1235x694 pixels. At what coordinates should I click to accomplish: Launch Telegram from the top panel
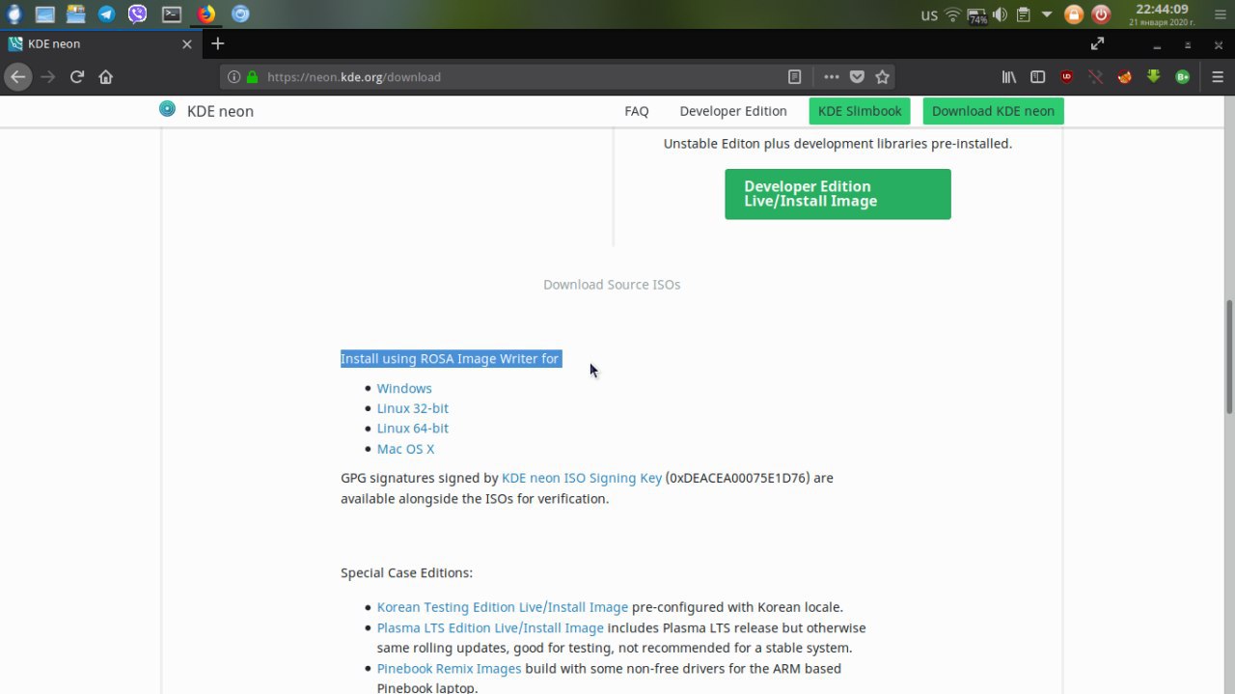point(106,14)
